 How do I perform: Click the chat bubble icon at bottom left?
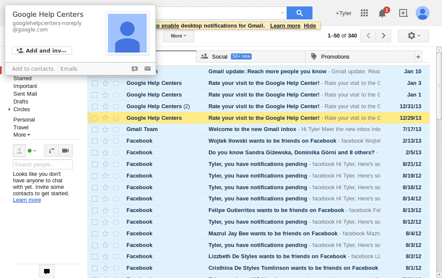[x=47, y=271]
